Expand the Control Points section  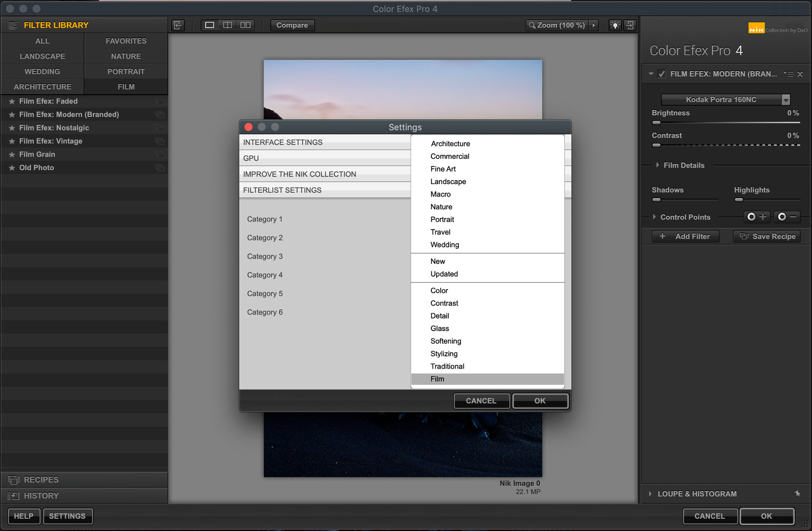pos(654,217)
